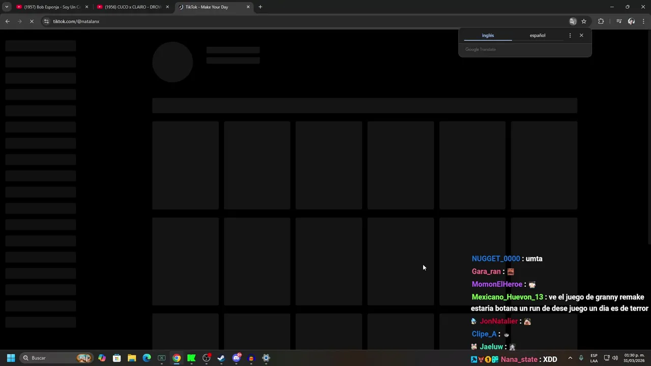
Task: Click the Jaeluw chat username
Action: click(x=491, y=347)
